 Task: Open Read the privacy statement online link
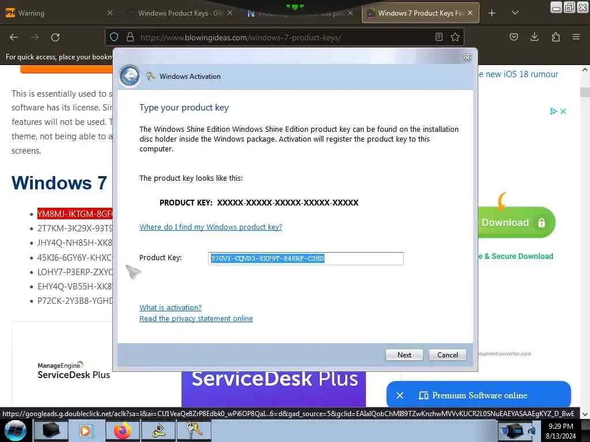(x=196, y=318)
